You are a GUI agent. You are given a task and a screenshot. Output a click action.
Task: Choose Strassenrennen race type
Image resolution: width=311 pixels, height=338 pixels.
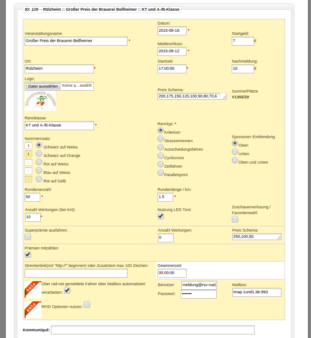[x=161, y=139]
